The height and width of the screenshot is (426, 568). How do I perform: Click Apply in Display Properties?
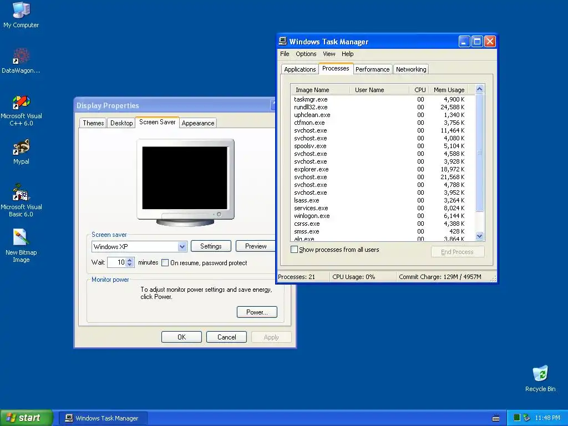click(x=271, y=337)
